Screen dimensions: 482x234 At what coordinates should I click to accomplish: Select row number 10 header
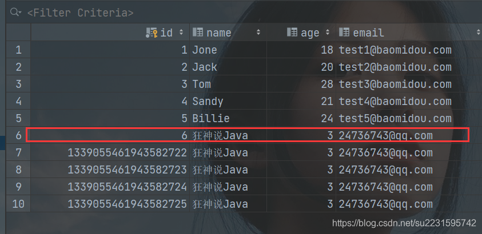[x=18, y=204]
